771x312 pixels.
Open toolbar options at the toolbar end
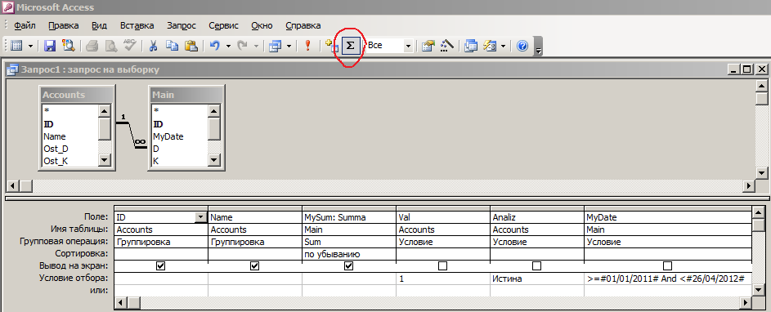539,46
